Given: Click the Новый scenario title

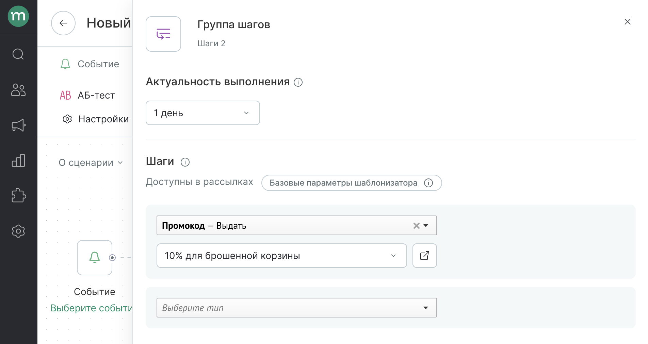Looking at the screenshot, I should (x=109, y=23).
